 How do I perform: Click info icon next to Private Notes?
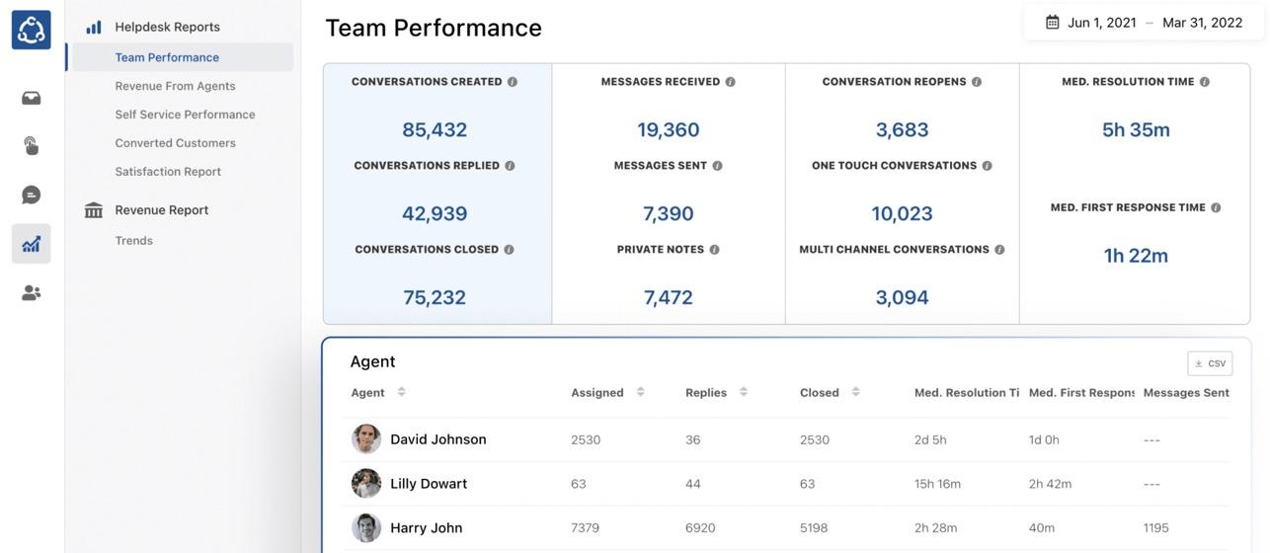coord(714,250)
